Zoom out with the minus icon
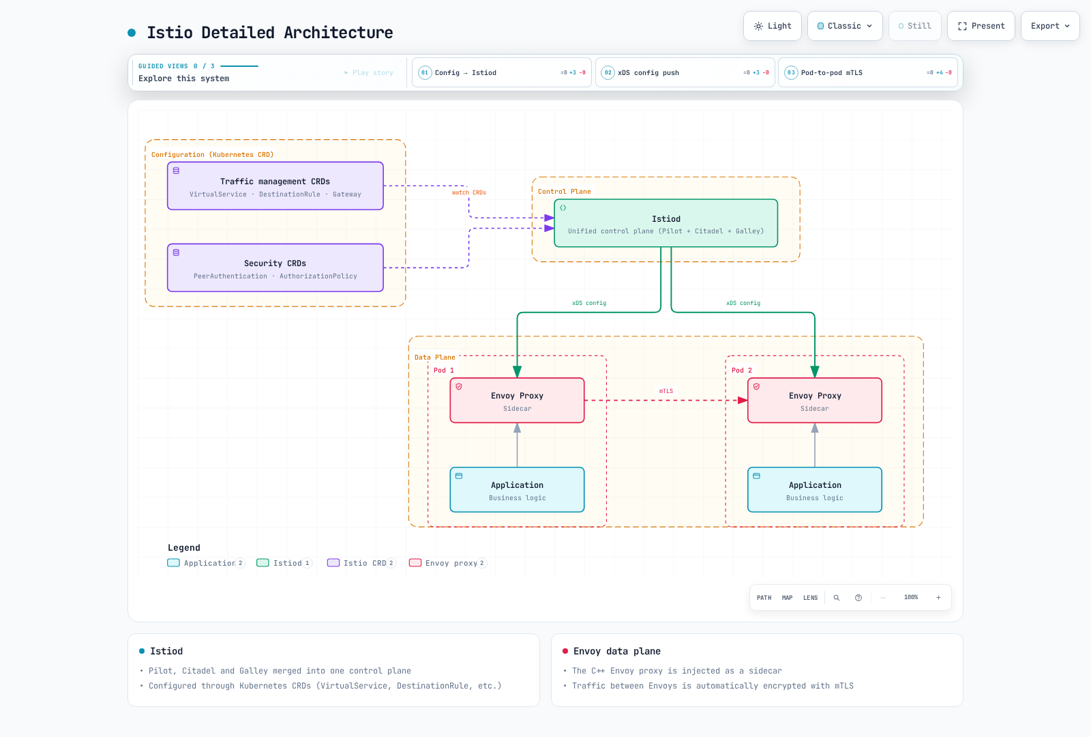The image size is (1091, 737). tap(883, 598)
